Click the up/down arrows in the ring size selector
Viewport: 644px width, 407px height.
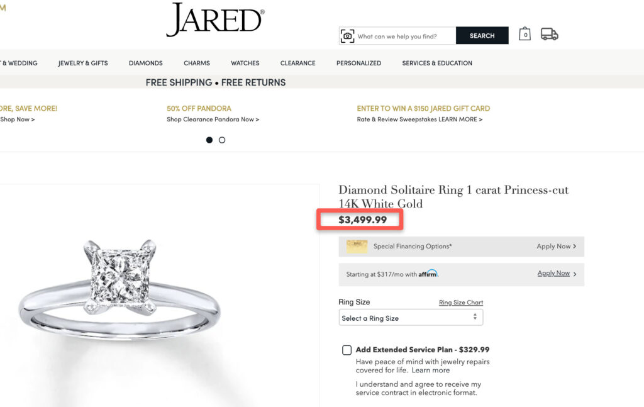point(475,317)
